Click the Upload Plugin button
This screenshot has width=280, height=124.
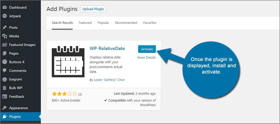(93, 9)
